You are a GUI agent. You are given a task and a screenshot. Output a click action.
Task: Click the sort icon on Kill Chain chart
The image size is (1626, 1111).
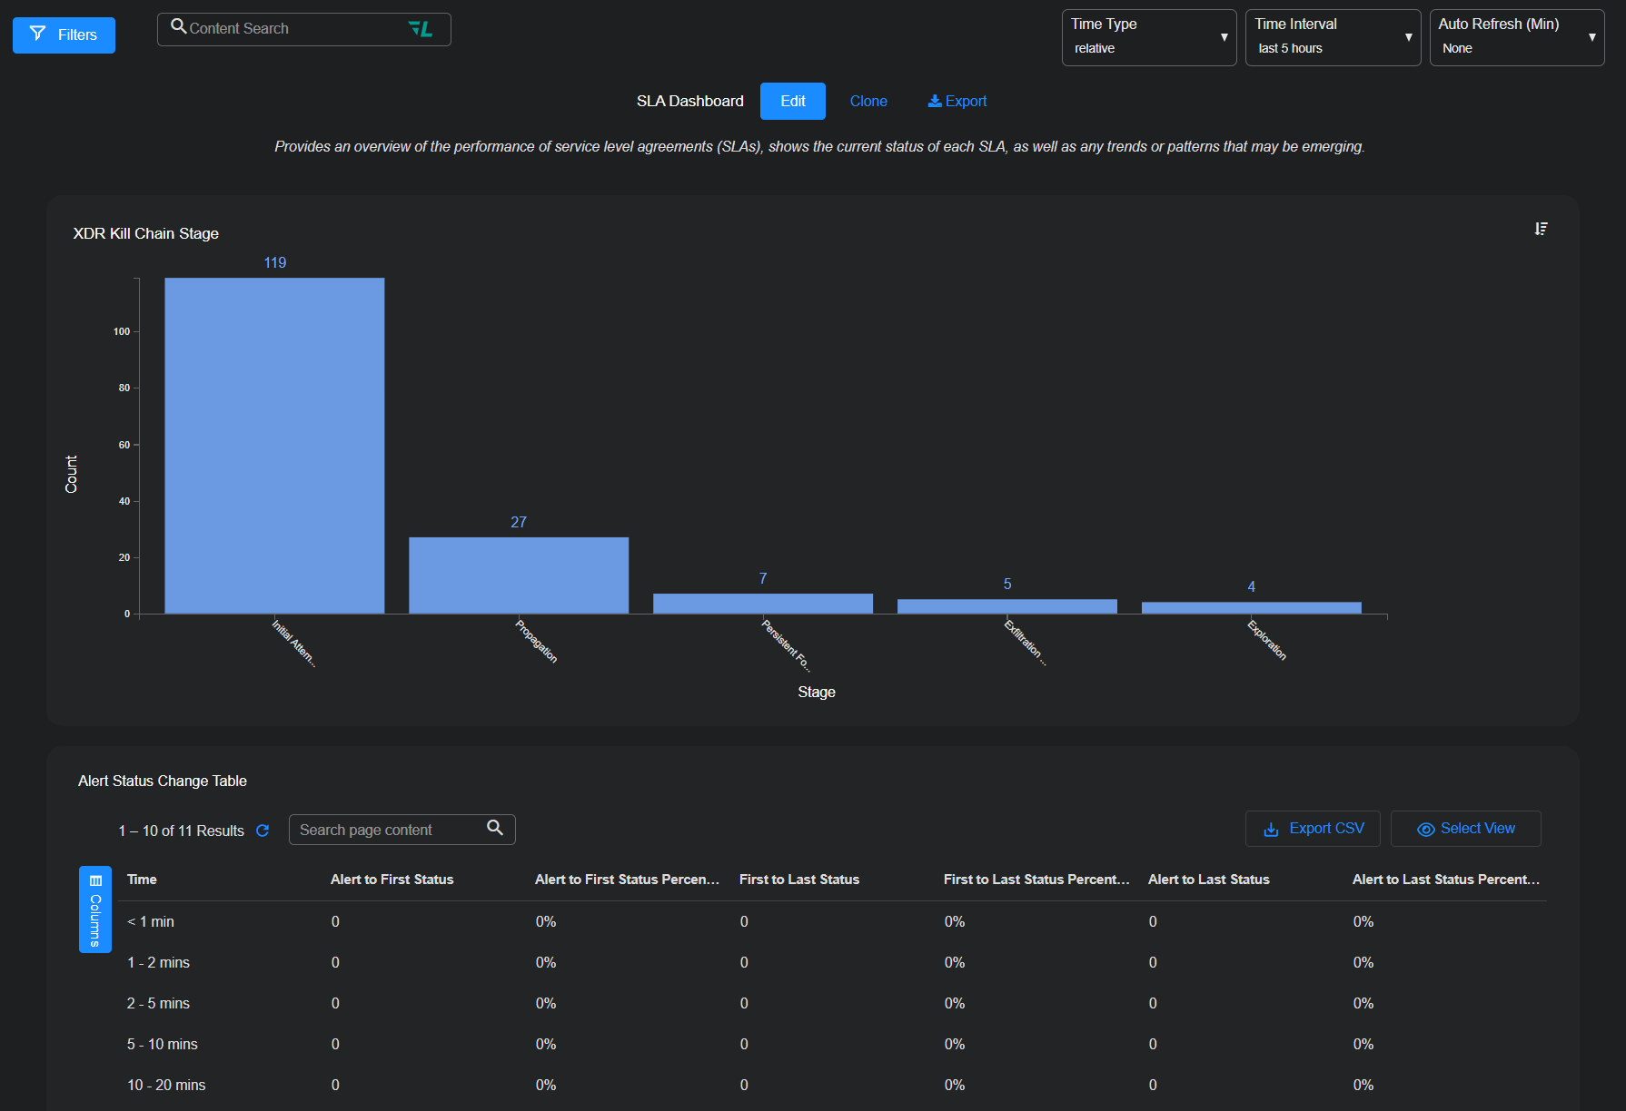point(1541,229)
